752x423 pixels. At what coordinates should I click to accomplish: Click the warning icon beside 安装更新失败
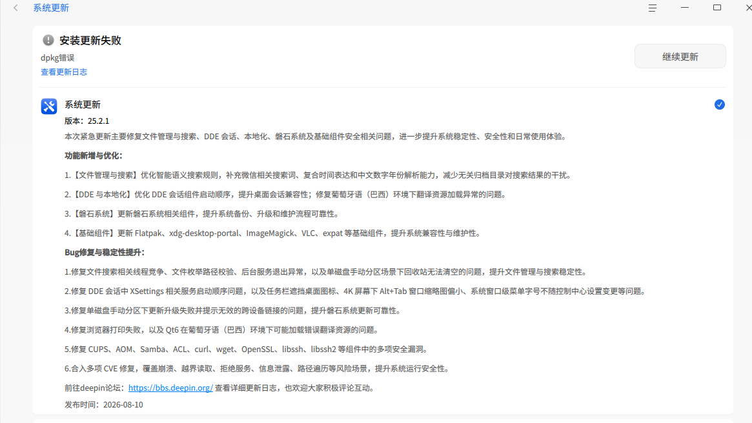click(x=48, y=40)
